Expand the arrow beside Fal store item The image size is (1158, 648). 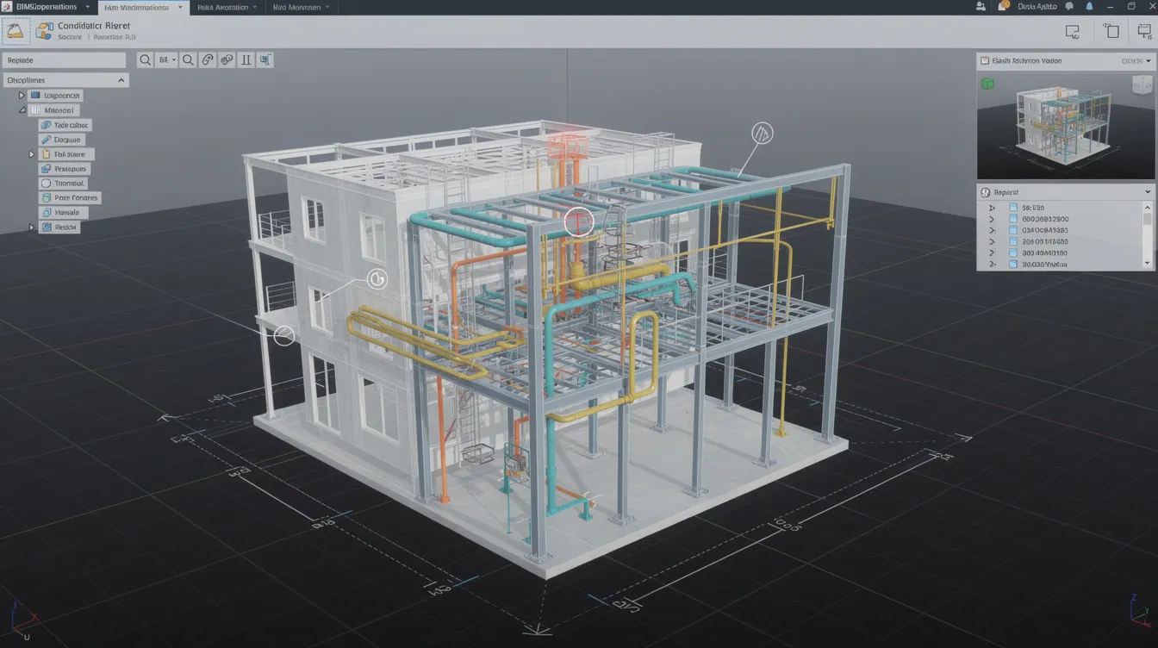point(32,154)
